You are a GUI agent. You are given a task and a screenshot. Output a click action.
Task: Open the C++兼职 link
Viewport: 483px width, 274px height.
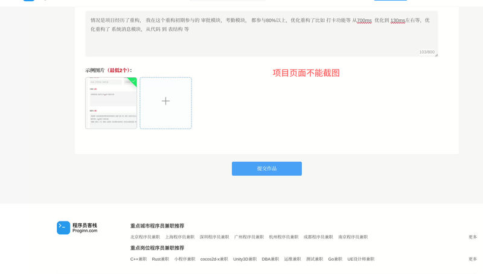pyautogui.click(x=138, y=259)
